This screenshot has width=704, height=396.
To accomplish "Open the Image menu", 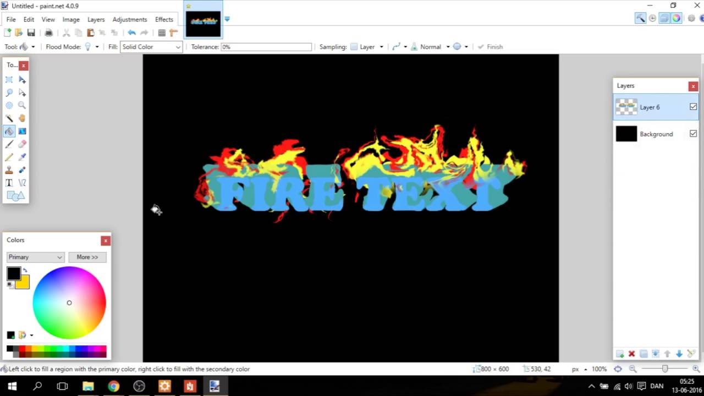I will (x=71, y=19).
